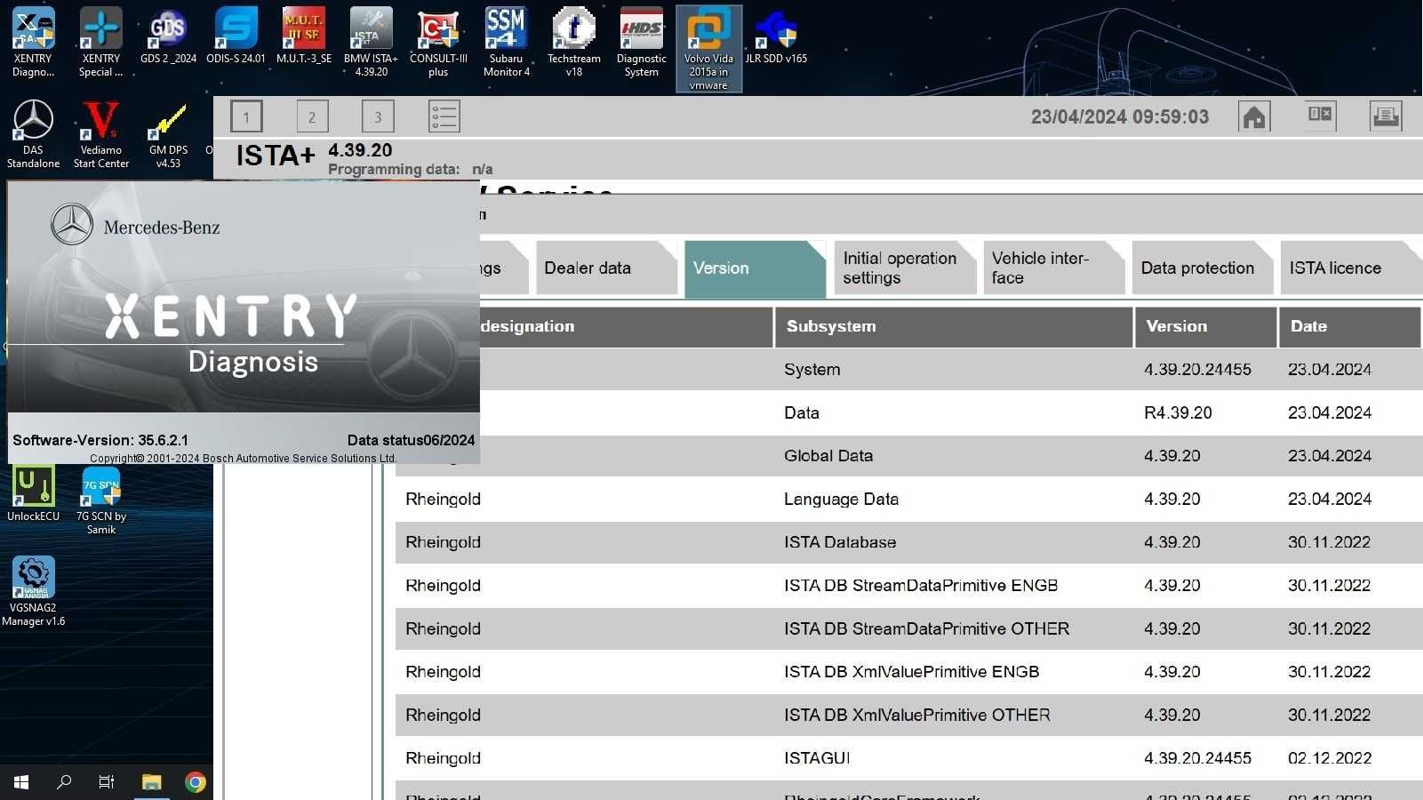The width and height of the screenshot is (1423, 800).
Task: Select ISTA DB XmlValuePrimitive ENGB row
Action: point(908,672)
